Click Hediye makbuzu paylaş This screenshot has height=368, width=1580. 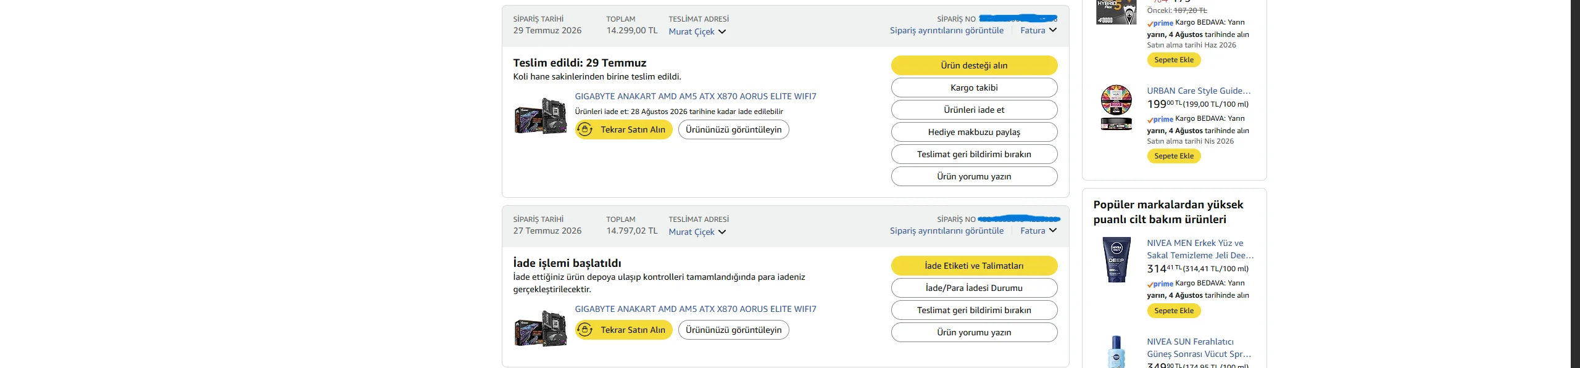coord(974,132)
